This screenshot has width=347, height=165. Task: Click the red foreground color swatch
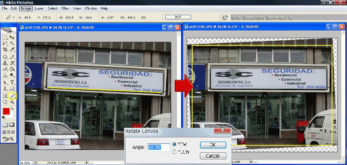coord(6,111)
